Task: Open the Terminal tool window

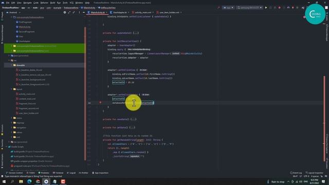Action: [x=58, y=173]
